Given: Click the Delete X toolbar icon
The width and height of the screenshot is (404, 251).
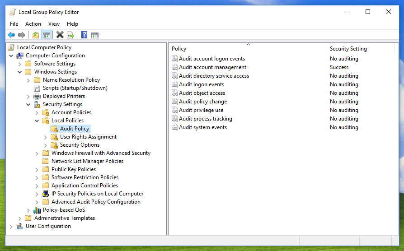Looking at the screenshot, I should [60, 35].
